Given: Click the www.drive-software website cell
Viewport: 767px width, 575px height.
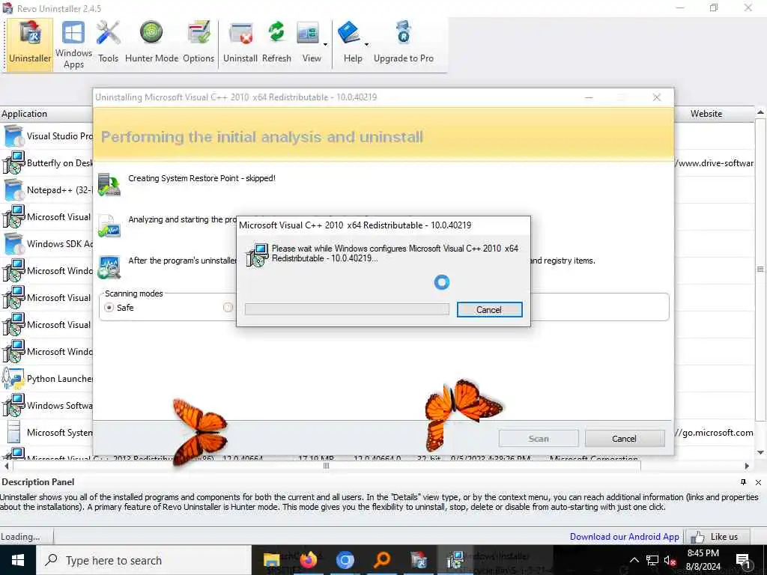Looking at the screenshot, I should pyautogui.click(x=715, y=162).
